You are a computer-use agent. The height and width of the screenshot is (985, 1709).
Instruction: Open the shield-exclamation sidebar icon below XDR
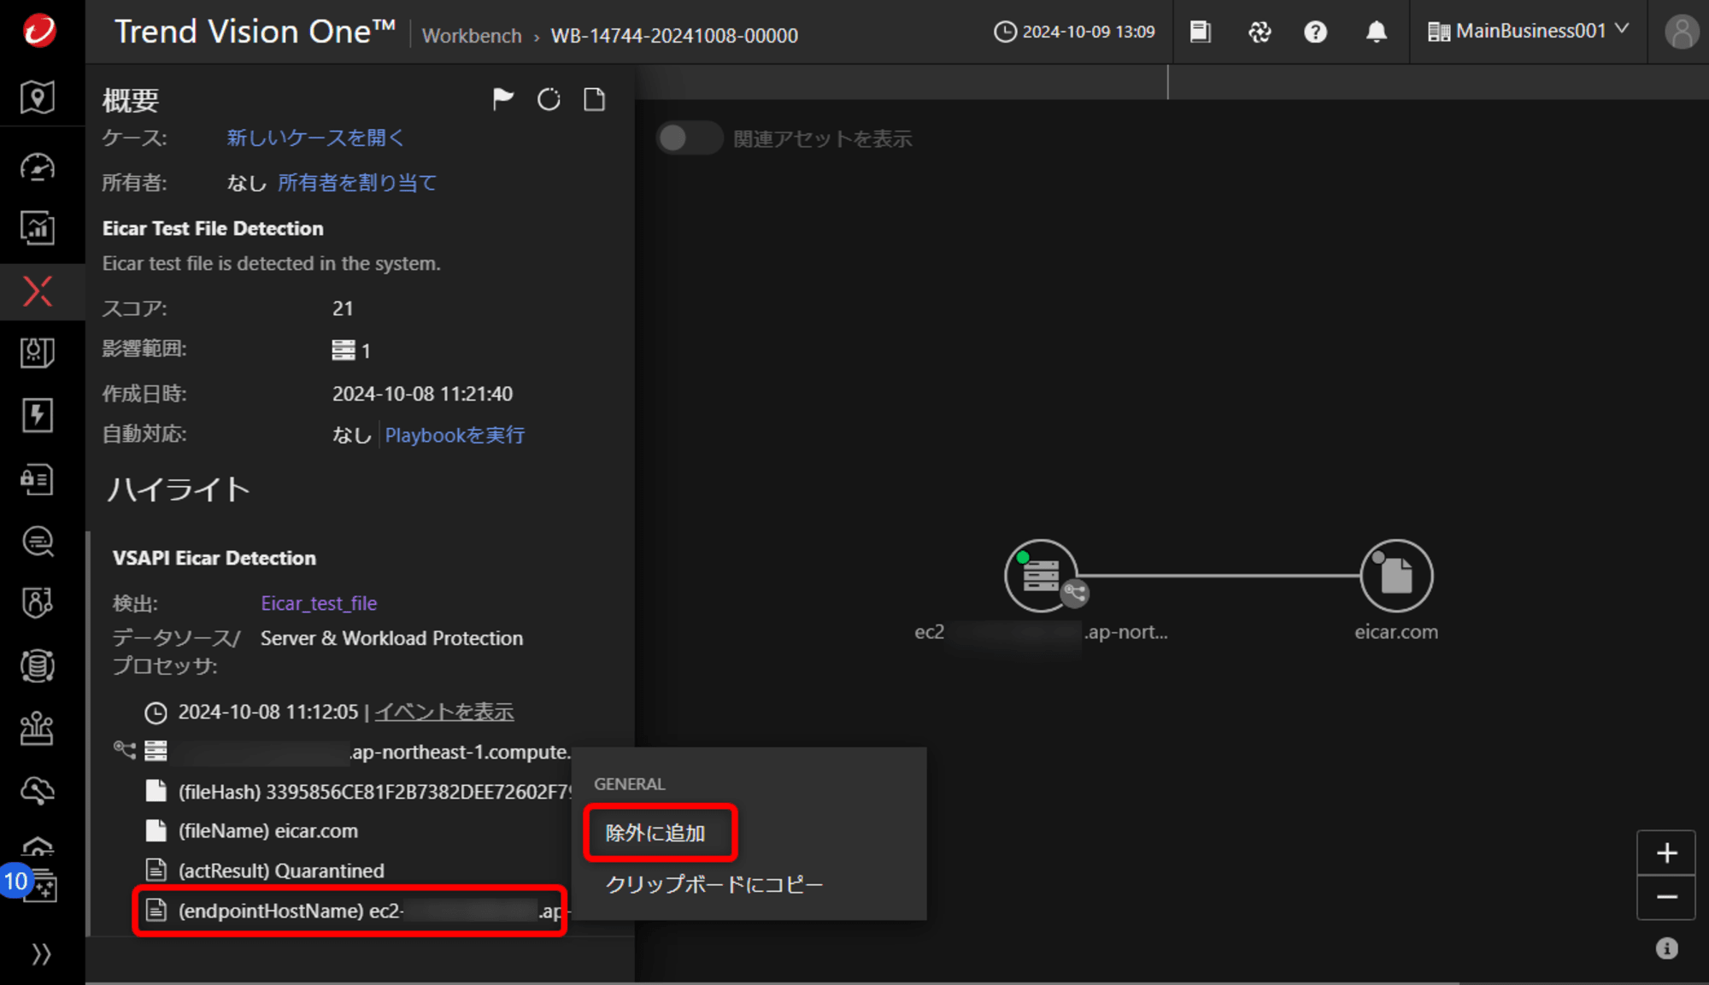click(x=38, y=353)
